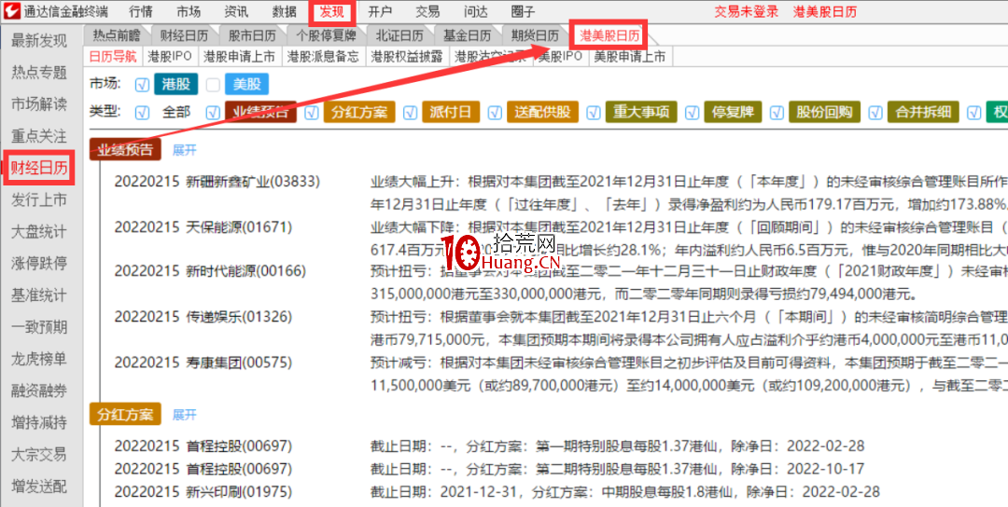This screenshot has width=1008, height=507.
Task: Open the 市场 menu
Action: 189,11
